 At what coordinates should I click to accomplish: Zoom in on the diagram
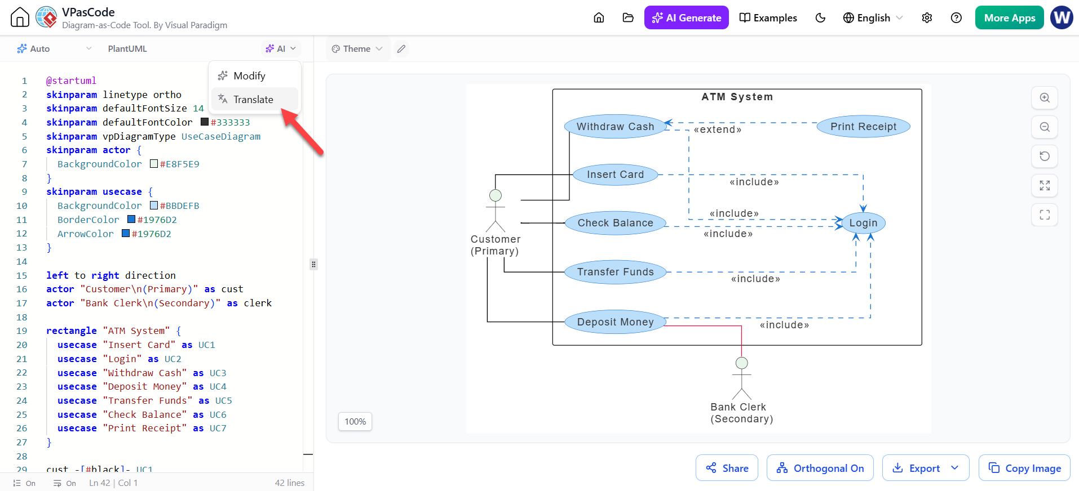pyautogui.click(x=1045, y=97)
